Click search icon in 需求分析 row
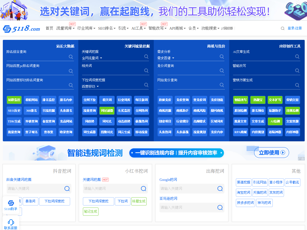Screen dimensions: 307x230 click(222, 56)
